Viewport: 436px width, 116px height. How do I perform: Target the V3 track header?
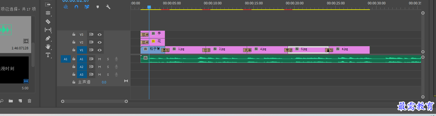click(x=81, y=34)
